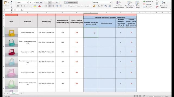Click the yellow box photo thumbnail
The height and width of the screenshot is (97, 174).
[x=11, y=32]
